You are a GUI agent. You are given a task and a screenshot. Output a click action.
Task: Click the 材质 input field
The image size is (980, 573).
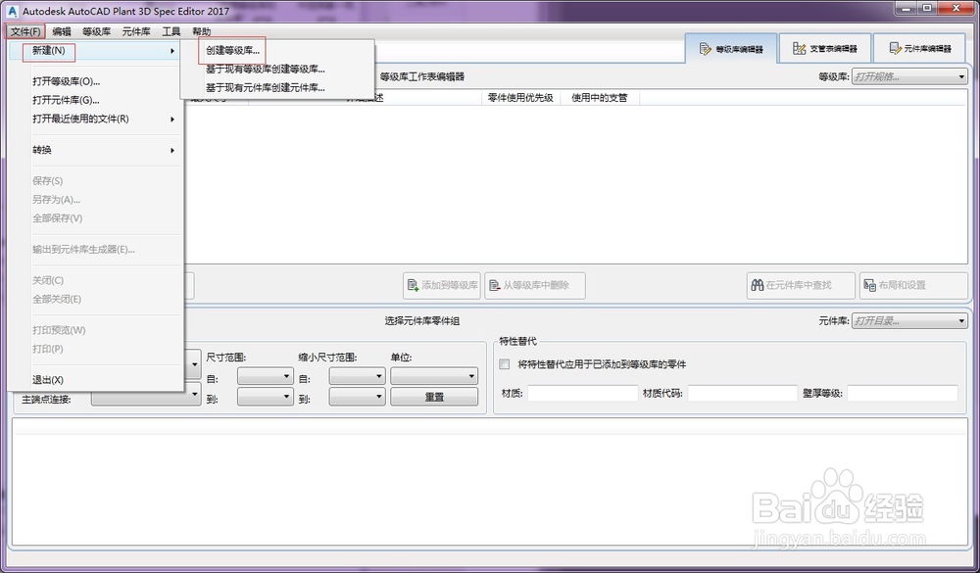click(x=582, y=393)
